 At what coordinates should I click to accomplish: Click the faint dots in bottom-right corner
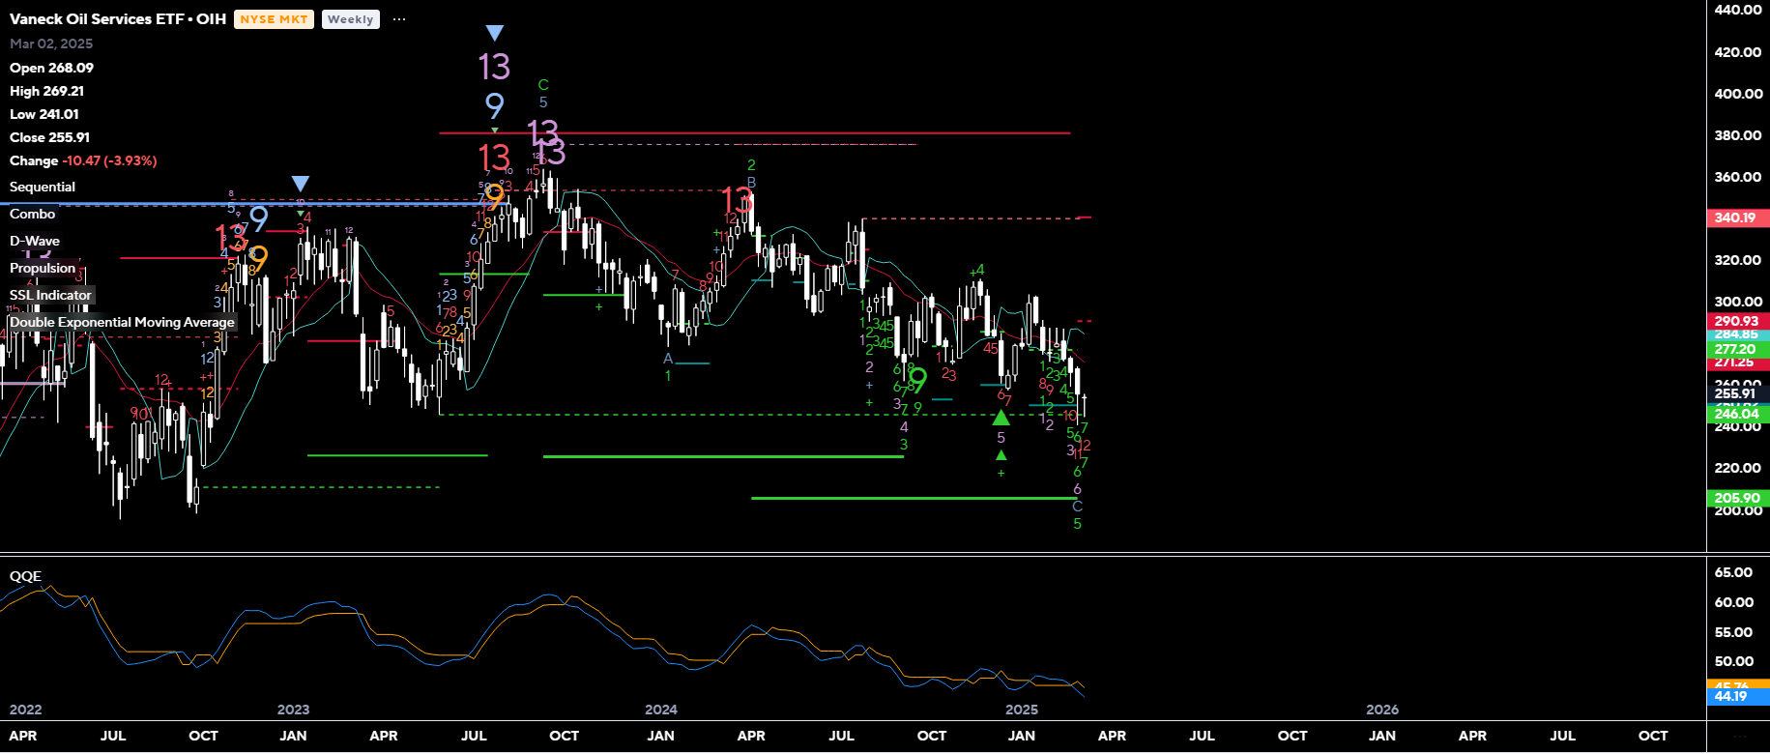tap(1738, 737)
